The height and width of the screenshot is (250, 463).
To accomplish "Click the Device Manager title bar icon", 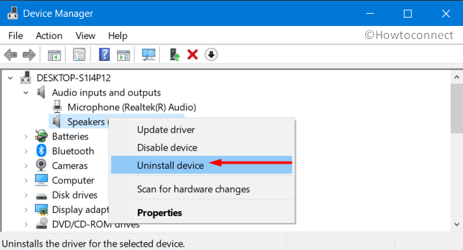I will (x=12, y=13).
